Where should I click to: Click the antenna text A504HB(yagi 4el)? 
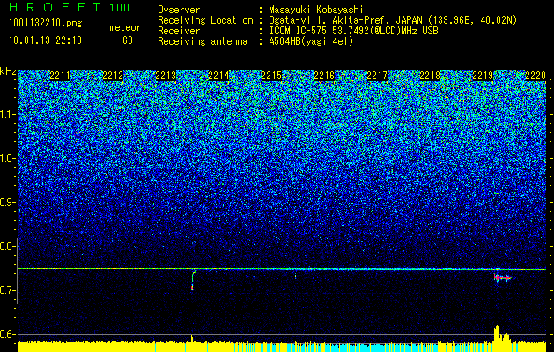[311, 41]
